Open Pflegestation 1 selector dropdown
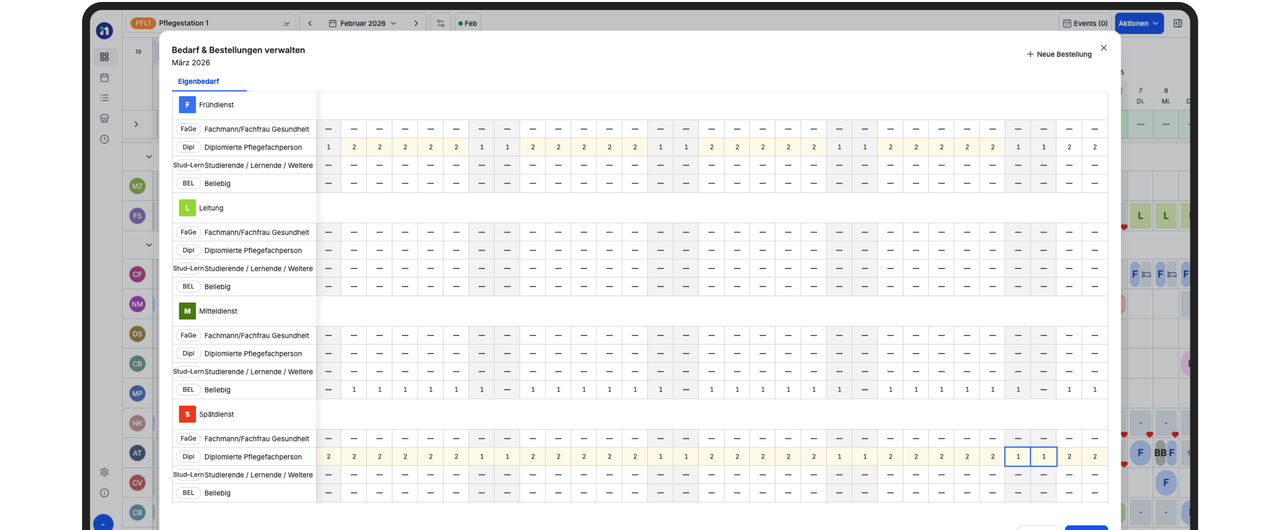 point(211,23)
